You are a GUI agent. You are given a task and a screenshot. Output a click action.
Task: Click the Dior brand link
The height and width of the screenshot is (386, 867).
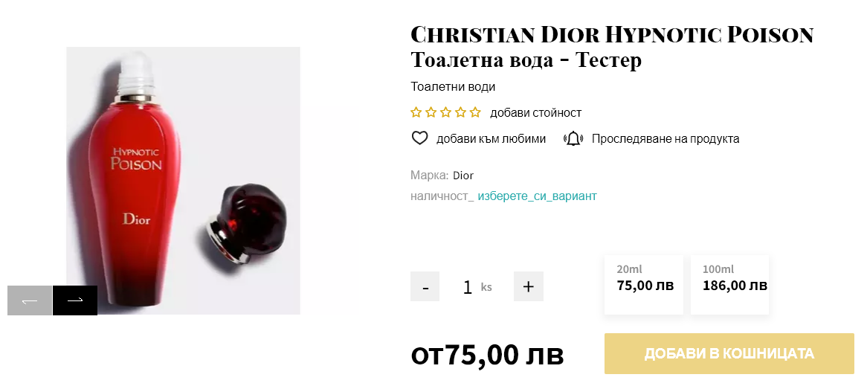coord(463,176)
